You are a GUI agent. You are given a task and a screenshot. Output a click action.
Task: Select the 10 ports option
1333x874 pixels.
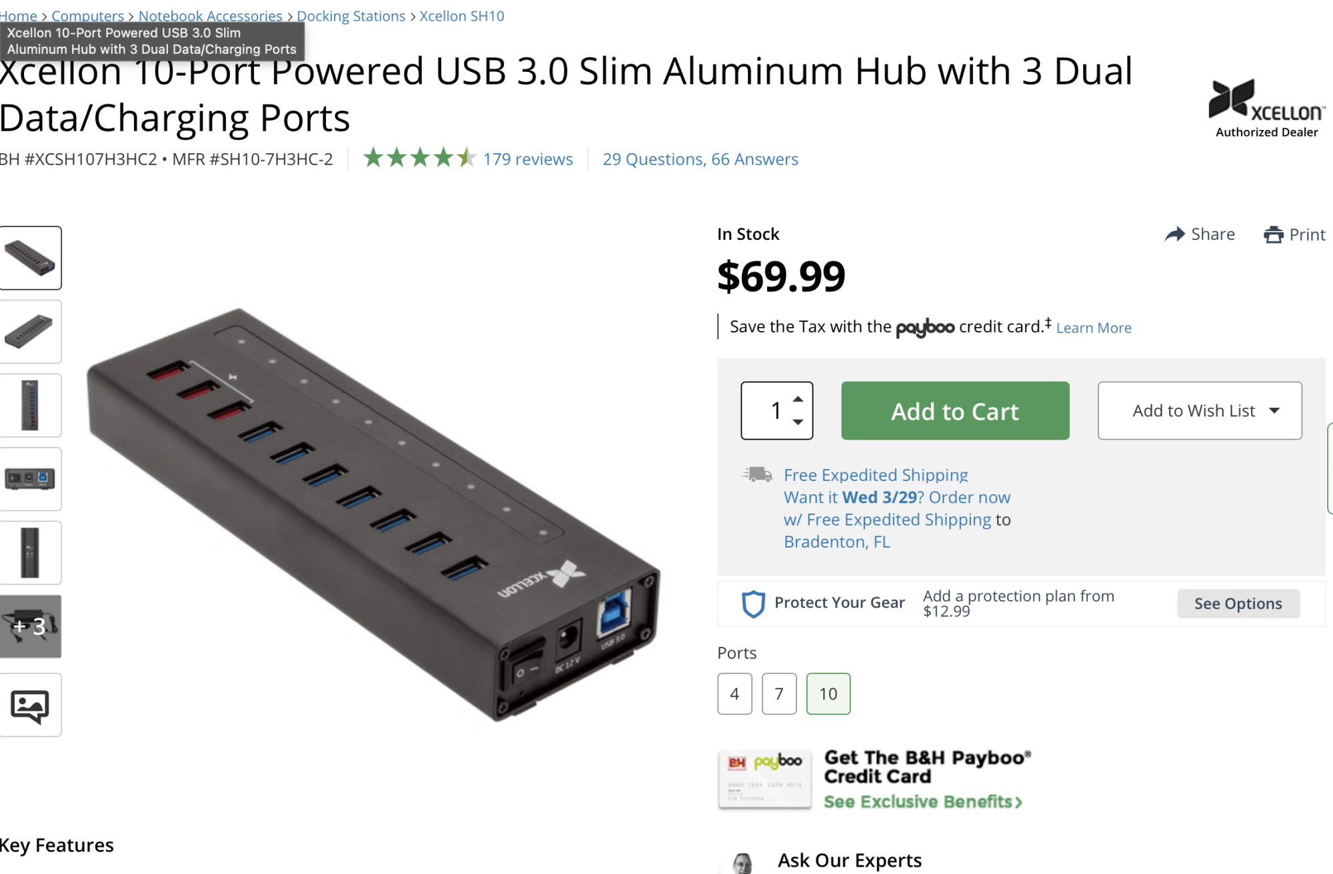[828, 694]
